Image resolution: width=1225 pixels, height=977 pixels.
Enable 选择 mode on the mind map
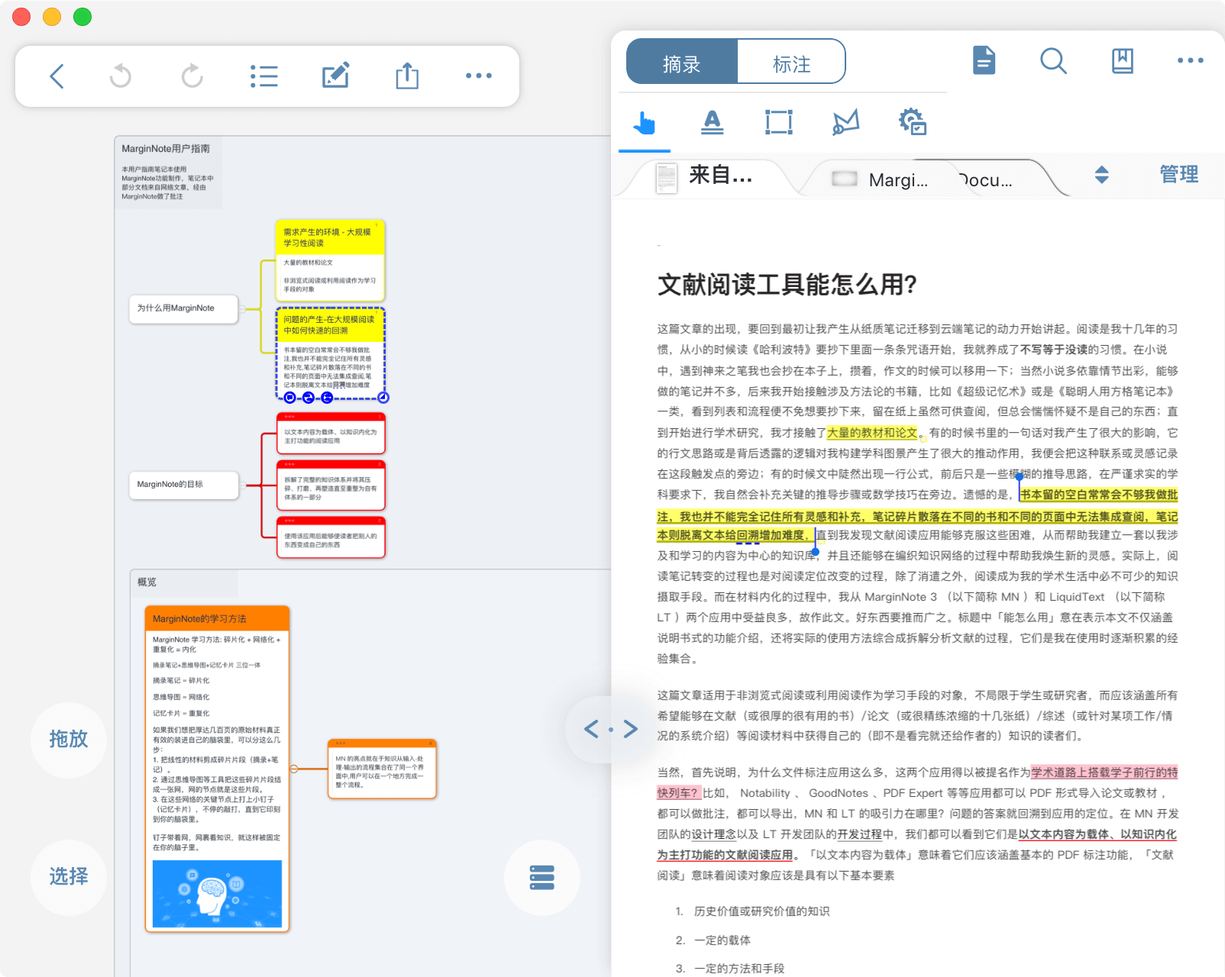(x=68, y=877)
